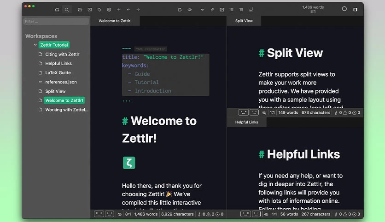Click the pomodoro timer circle icon
Image resolution: width=385 pixels, height=222 pixels.
click(x=344, y=9)
